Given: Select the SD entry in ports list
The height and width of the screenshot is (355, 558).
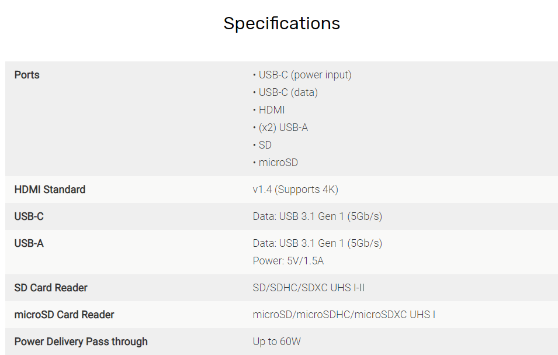Looking at the screenshot, I should 265,145.
